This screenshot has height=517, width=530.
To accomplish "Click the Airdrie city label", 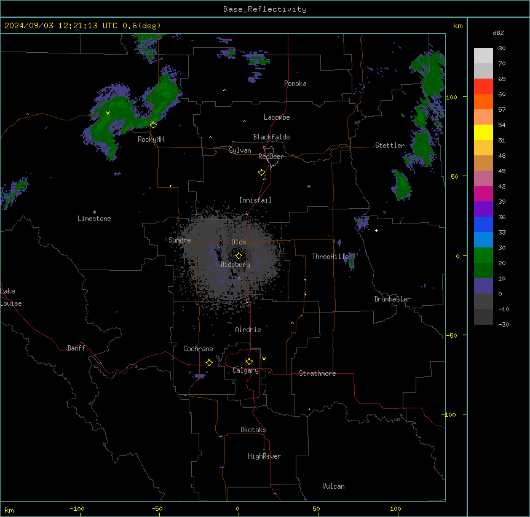I will [x=248, y=330].
